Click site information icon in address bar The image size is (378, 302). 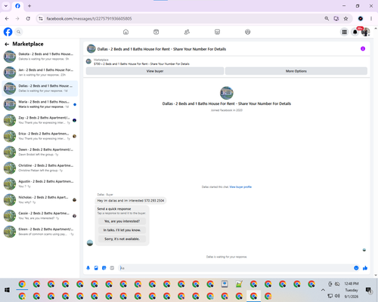pos(41,18)
